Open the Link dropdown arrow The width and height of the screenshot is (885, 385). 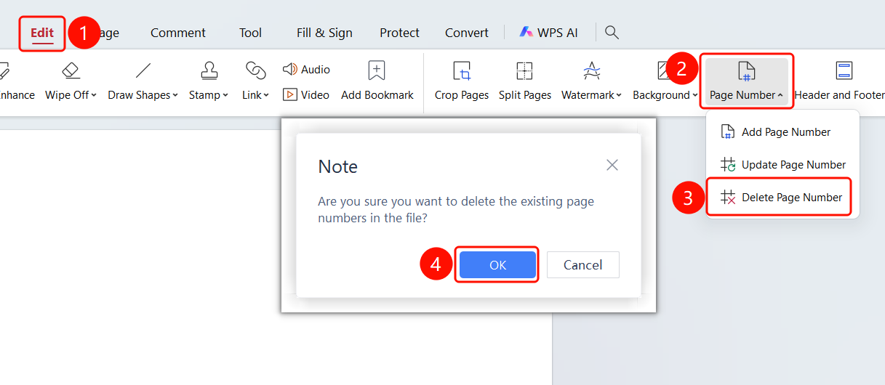pyautogui.click(x=266, y=95)
